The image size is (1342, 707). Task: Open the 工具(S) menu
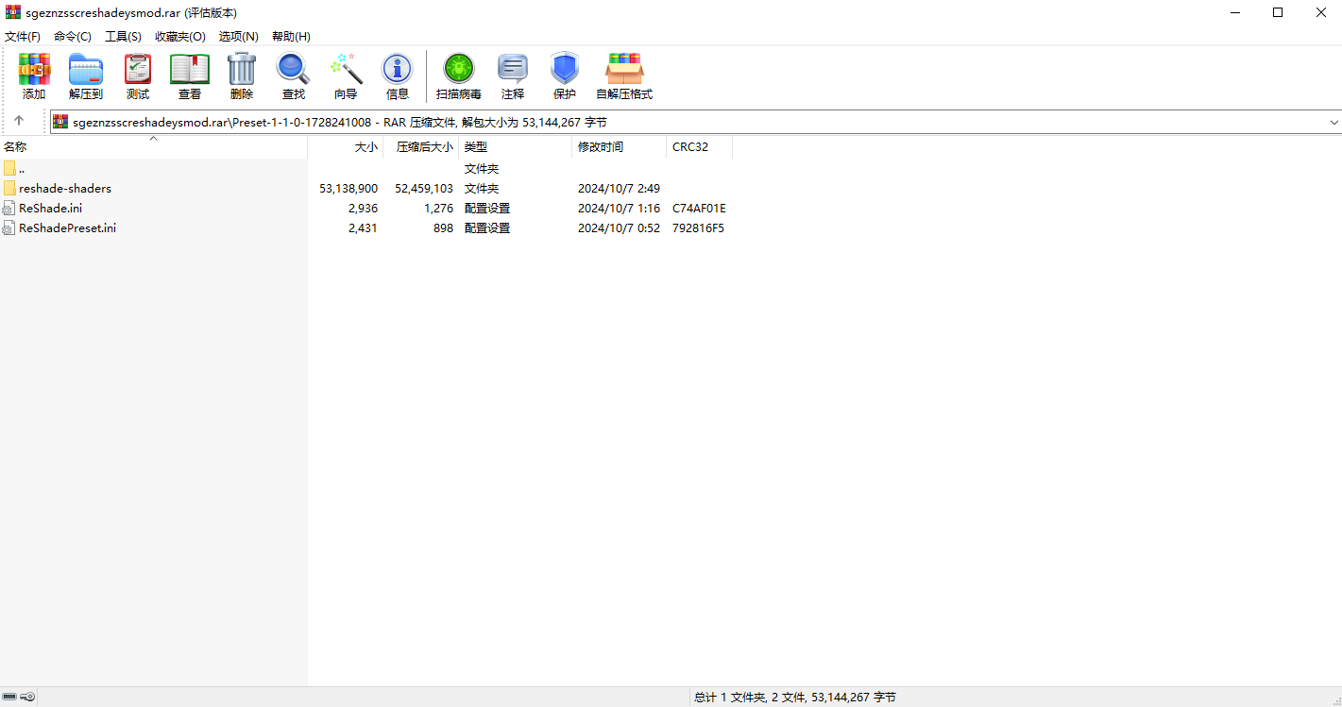click(123, 36)
